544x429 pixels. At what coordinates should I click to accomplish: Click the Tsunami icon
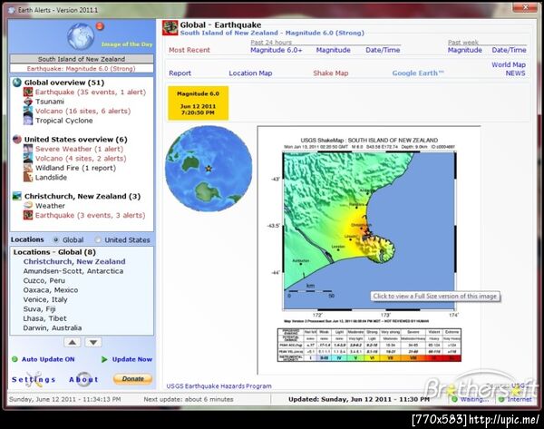(x=28, y=102)
